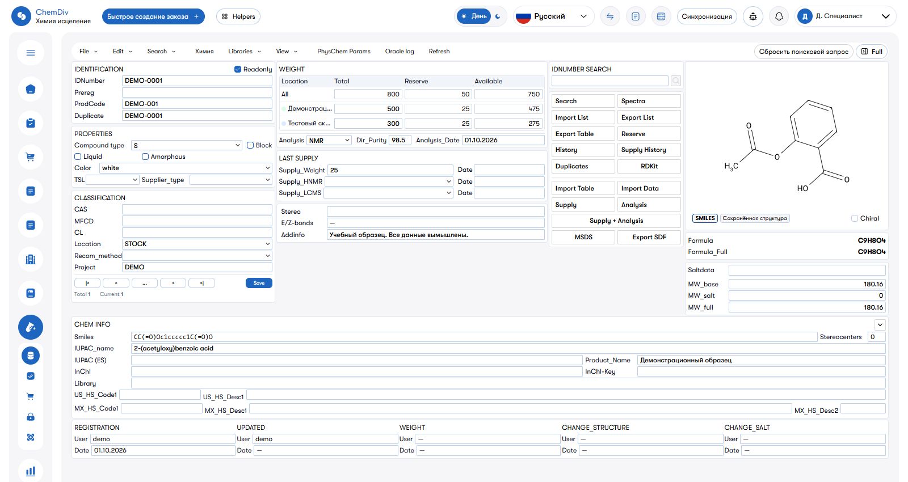The image size is (908, 482).
Task: Click the Export SDF button
Action: click(x=649, y=237)
